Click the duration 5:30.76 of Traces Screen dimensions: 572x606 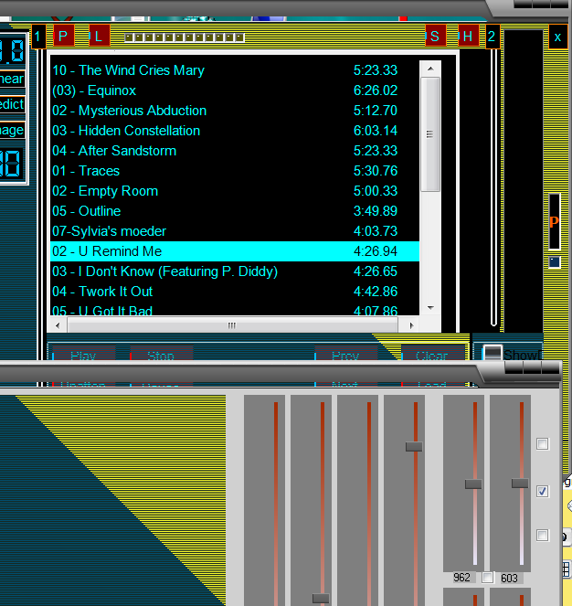coord(376,171)
